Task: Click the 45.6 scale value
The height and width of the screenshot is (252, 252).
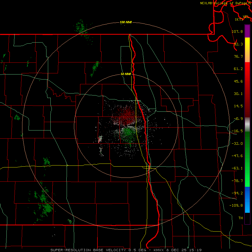Action: (238, 81)
